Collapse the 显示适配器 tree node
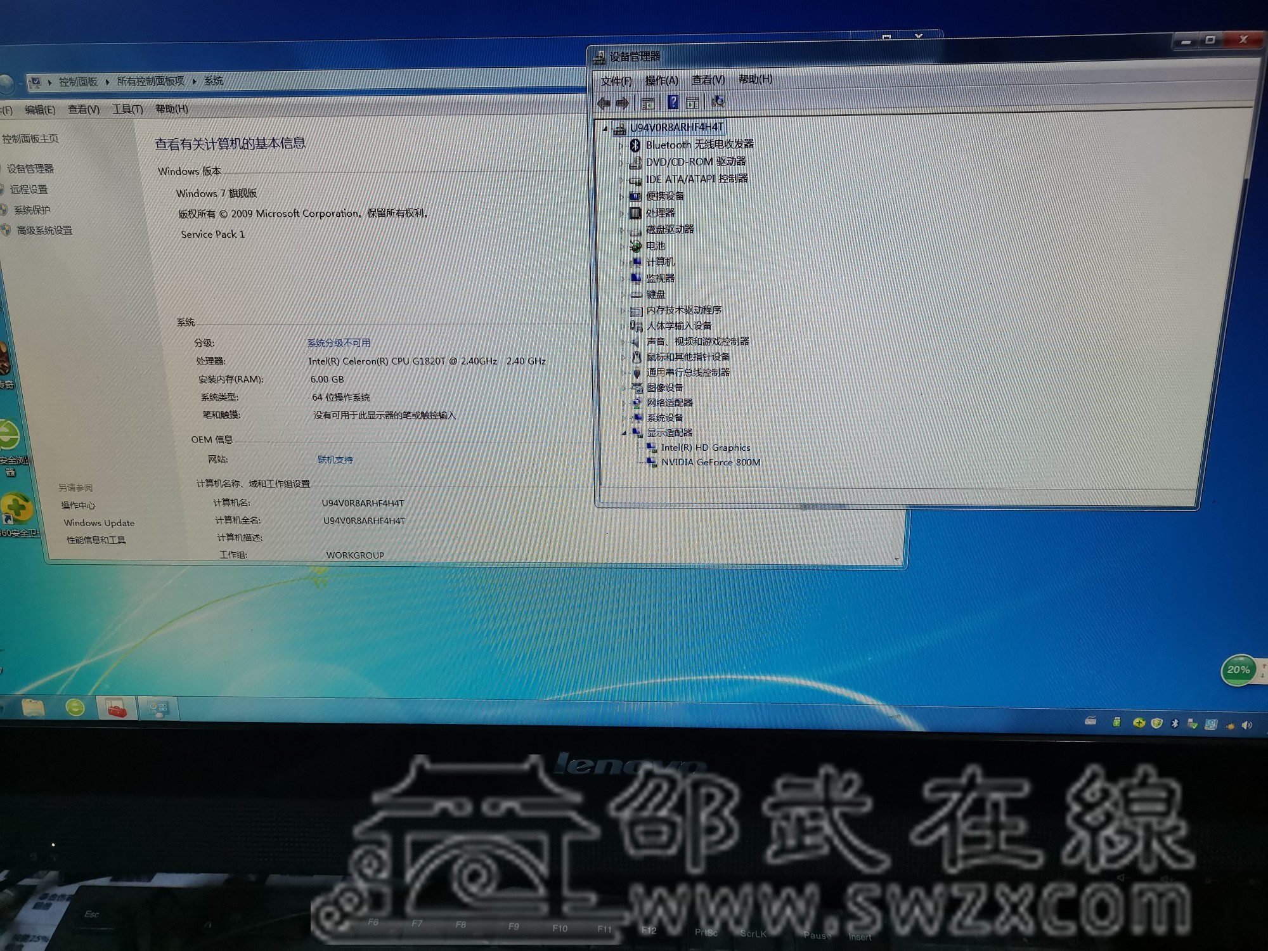The height and width of the screenshot is (951, 1268). click(x=624, y=433)
